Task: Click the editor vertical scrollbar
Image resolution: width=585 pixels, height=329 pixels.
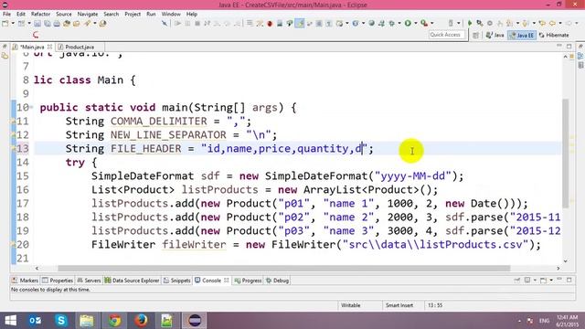Action: [x=566, y=153]
